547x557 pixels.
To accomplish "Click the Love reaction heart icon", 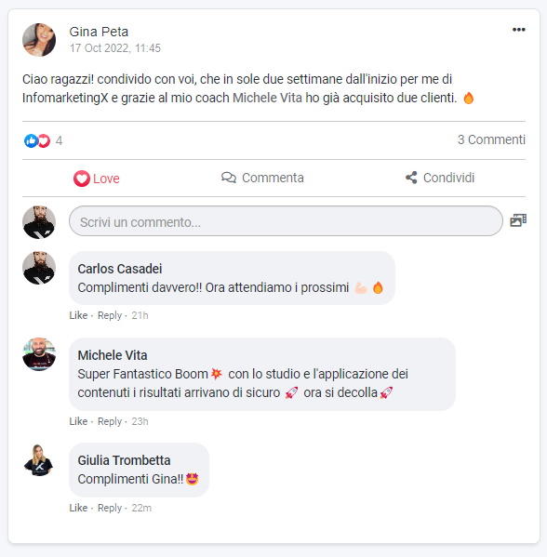I will pos(82,179).
